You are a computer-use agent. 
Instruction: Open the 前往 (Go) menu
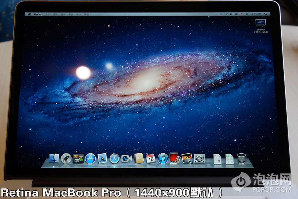(71, 14)
